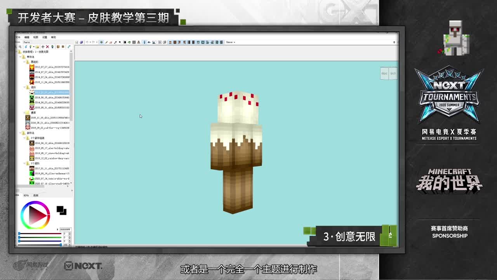
Task: Click the blue wrench-like icon at the toolbar end
Action: pos(69,47)
